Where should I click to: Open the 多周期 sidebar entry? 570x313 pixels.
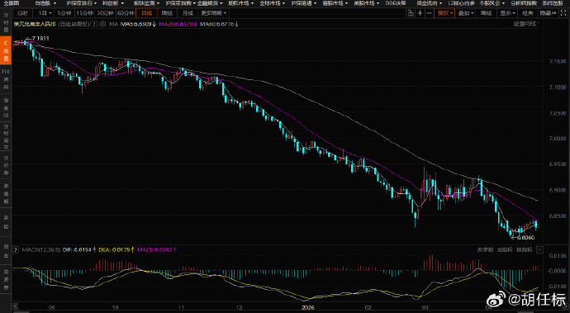[x=6, y=194]
